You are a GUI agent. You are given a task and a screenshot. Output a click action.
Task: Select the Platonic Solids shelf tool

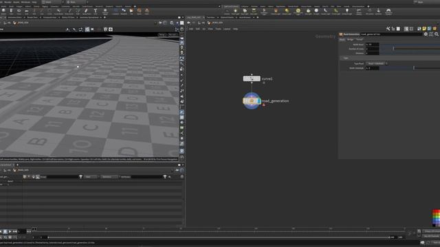point(105,11)
